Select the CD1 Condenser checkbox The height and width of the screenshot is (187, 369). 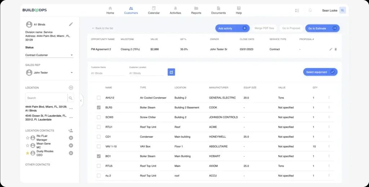coord(99,137)
